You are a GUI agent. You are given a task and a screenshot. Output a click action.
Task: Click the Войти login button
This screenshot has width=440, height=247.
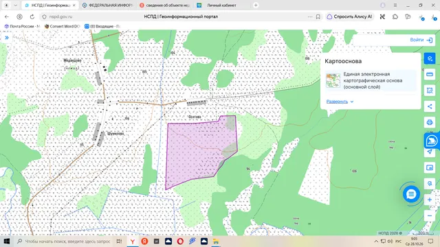(421, 40)
